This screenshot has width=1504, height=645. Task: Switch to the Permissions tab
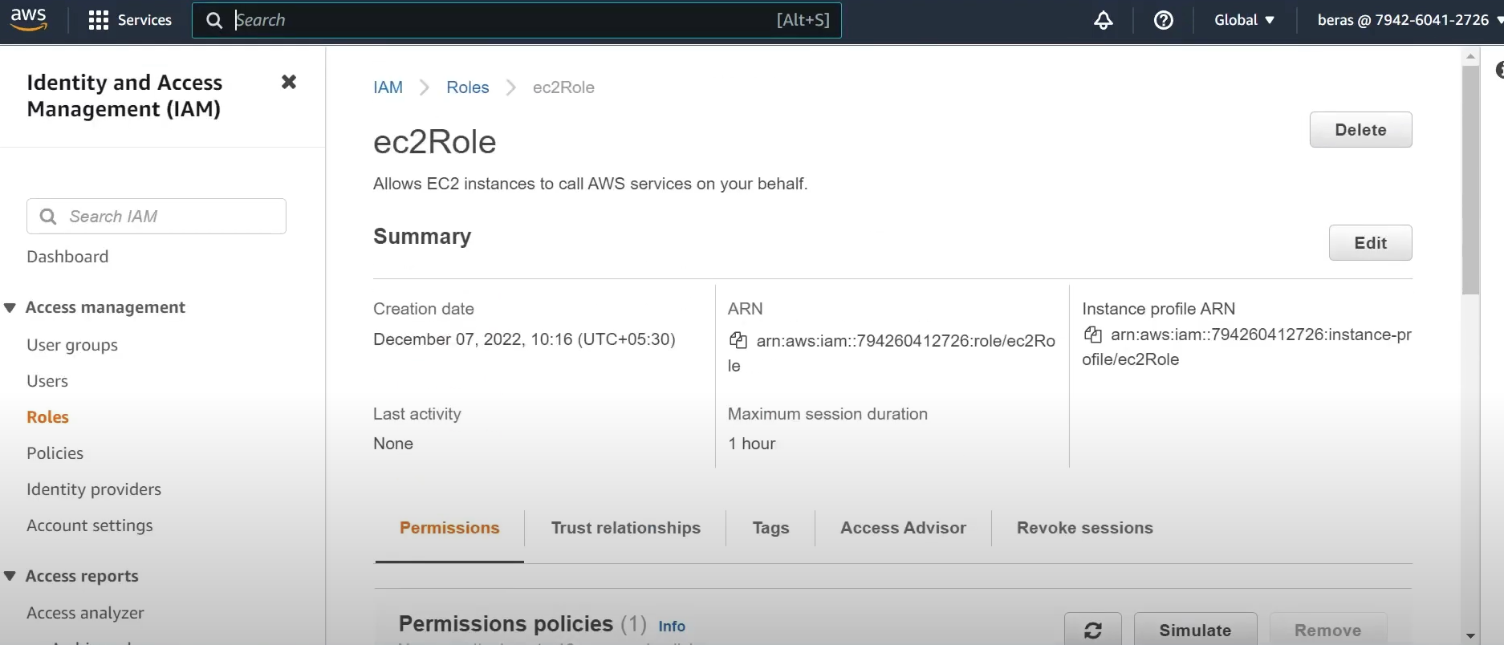449,528
